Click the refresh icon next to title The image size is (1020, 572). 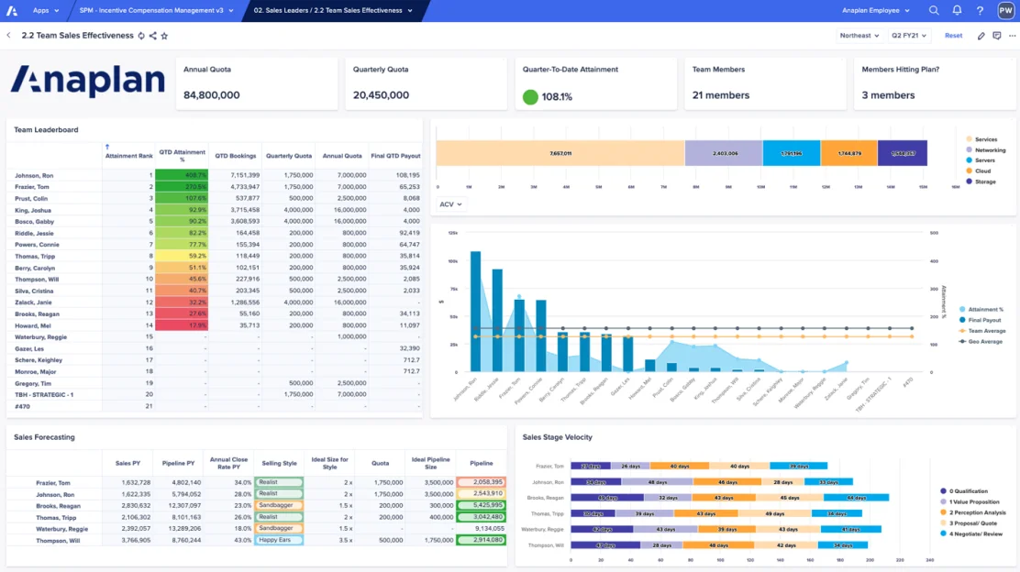point(141,36)
